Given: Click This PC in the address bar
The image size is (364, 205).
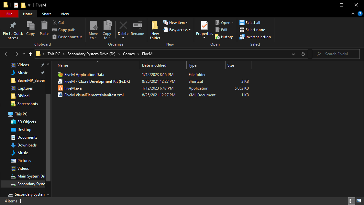Looking at the screenshot, I should tap(54, 54).
